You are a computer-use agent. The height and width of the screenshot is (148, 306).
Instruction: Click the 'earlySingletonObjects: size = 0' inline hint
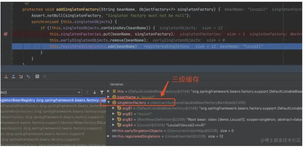(x=188, y=40)
